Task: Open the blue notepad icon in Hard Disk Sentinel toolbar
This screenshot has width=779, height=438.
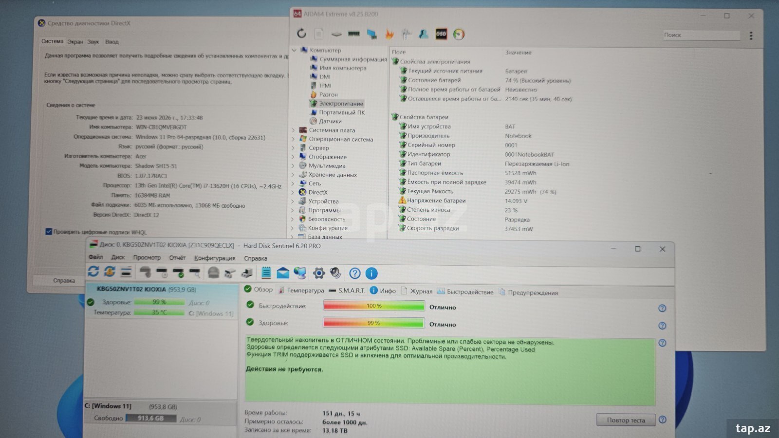Action: 266,273
